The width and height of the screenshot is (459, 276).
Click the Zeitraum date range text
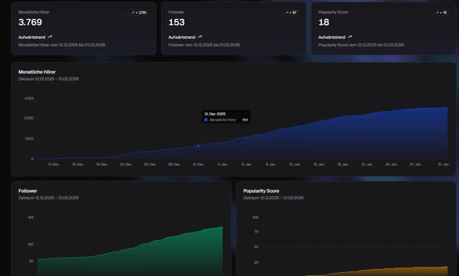click(x=48, y=79)
